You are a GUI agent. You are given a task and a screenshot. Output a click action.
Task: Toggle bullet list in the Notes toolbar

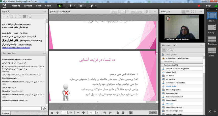pos(30,17)
